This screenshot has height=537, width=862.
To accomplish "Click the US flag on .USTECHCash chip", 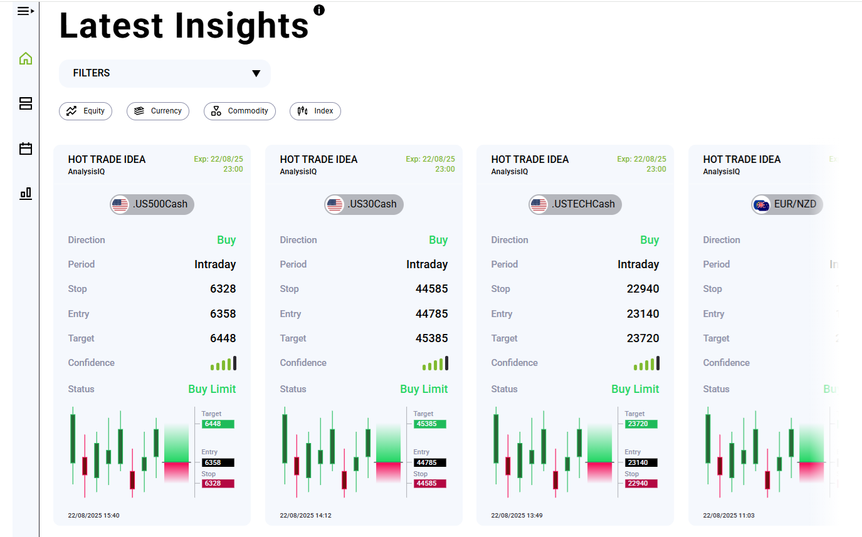I will pyautogui.click(x=539, y=204).
